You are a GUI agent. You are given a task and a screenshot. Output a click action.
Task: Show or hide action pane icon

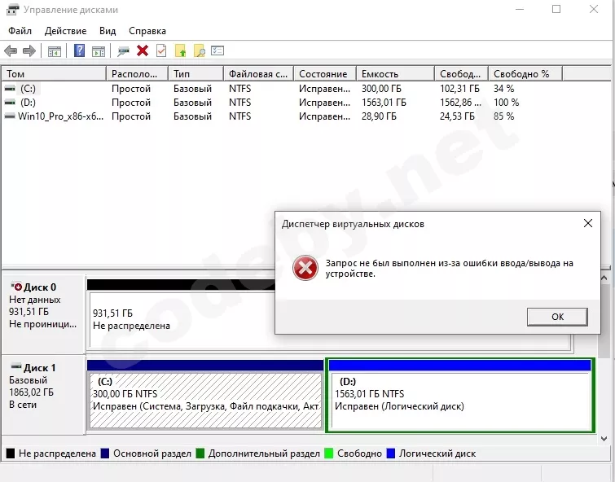pyautogui.click(x=99, y=51)
